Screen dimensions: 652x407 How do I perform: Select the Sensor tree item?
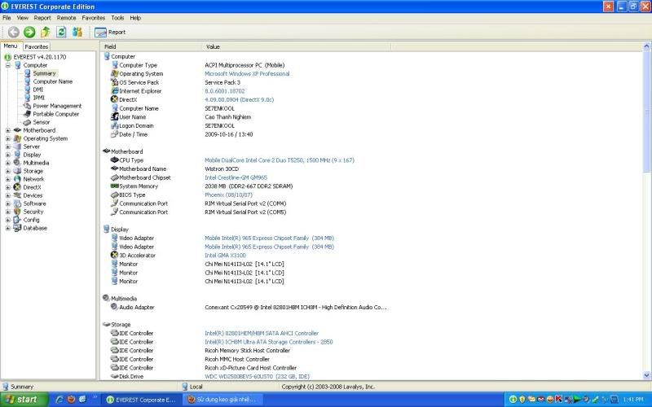click(x=42, y=122)
